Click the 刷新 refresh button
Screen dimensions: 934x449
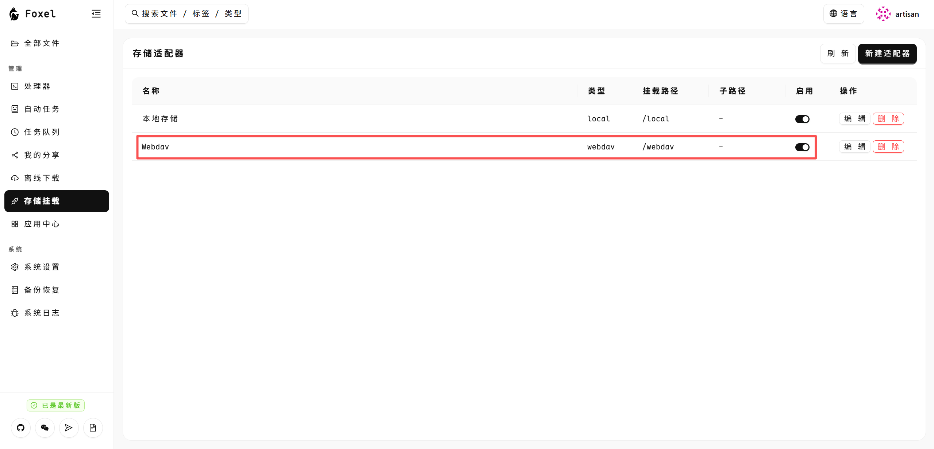(838, 54)
